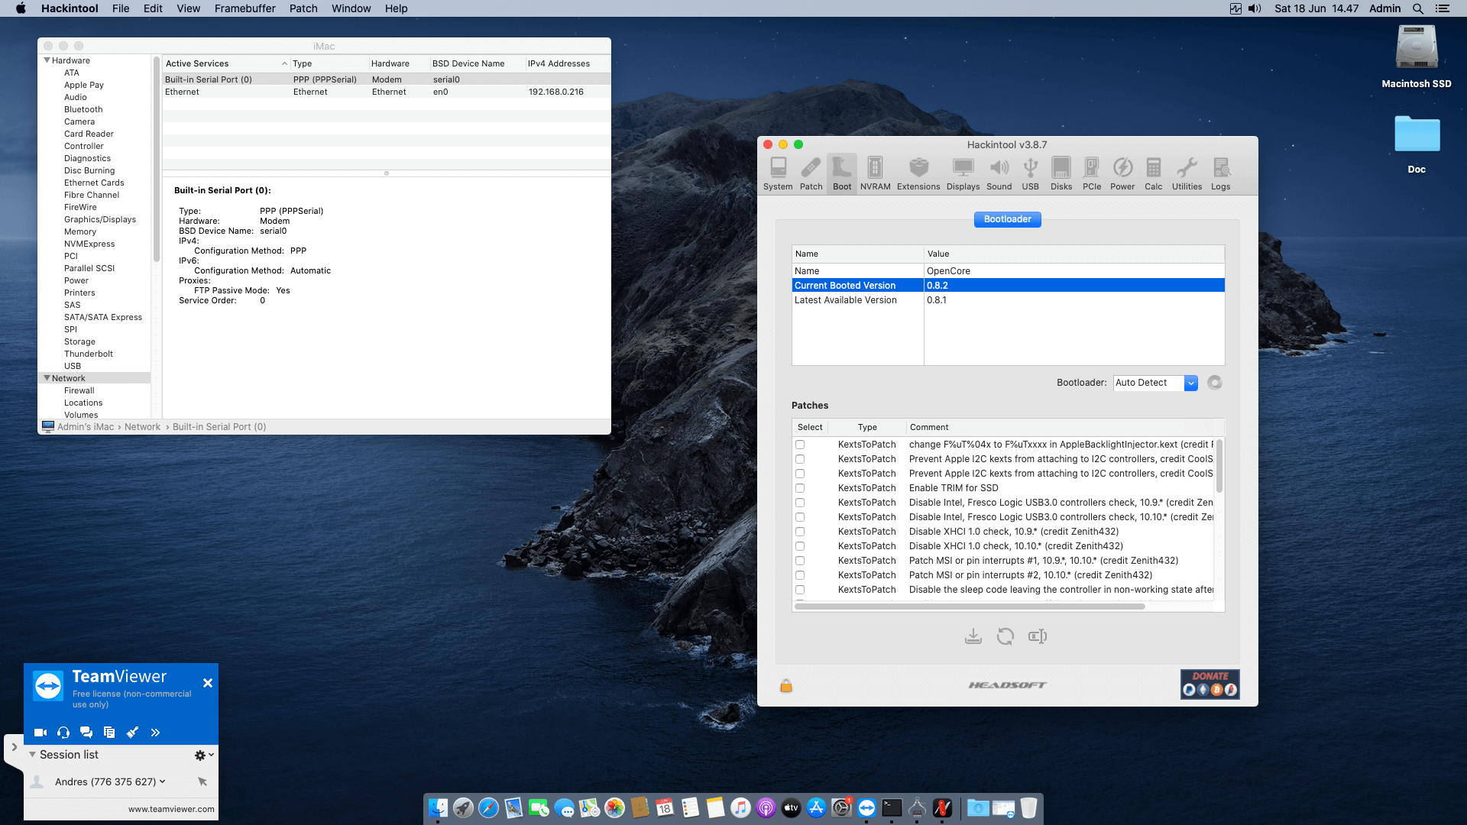Collapse the Network section in the sidebar
This screenshot has width=1467, height=825.
point(47,377)
